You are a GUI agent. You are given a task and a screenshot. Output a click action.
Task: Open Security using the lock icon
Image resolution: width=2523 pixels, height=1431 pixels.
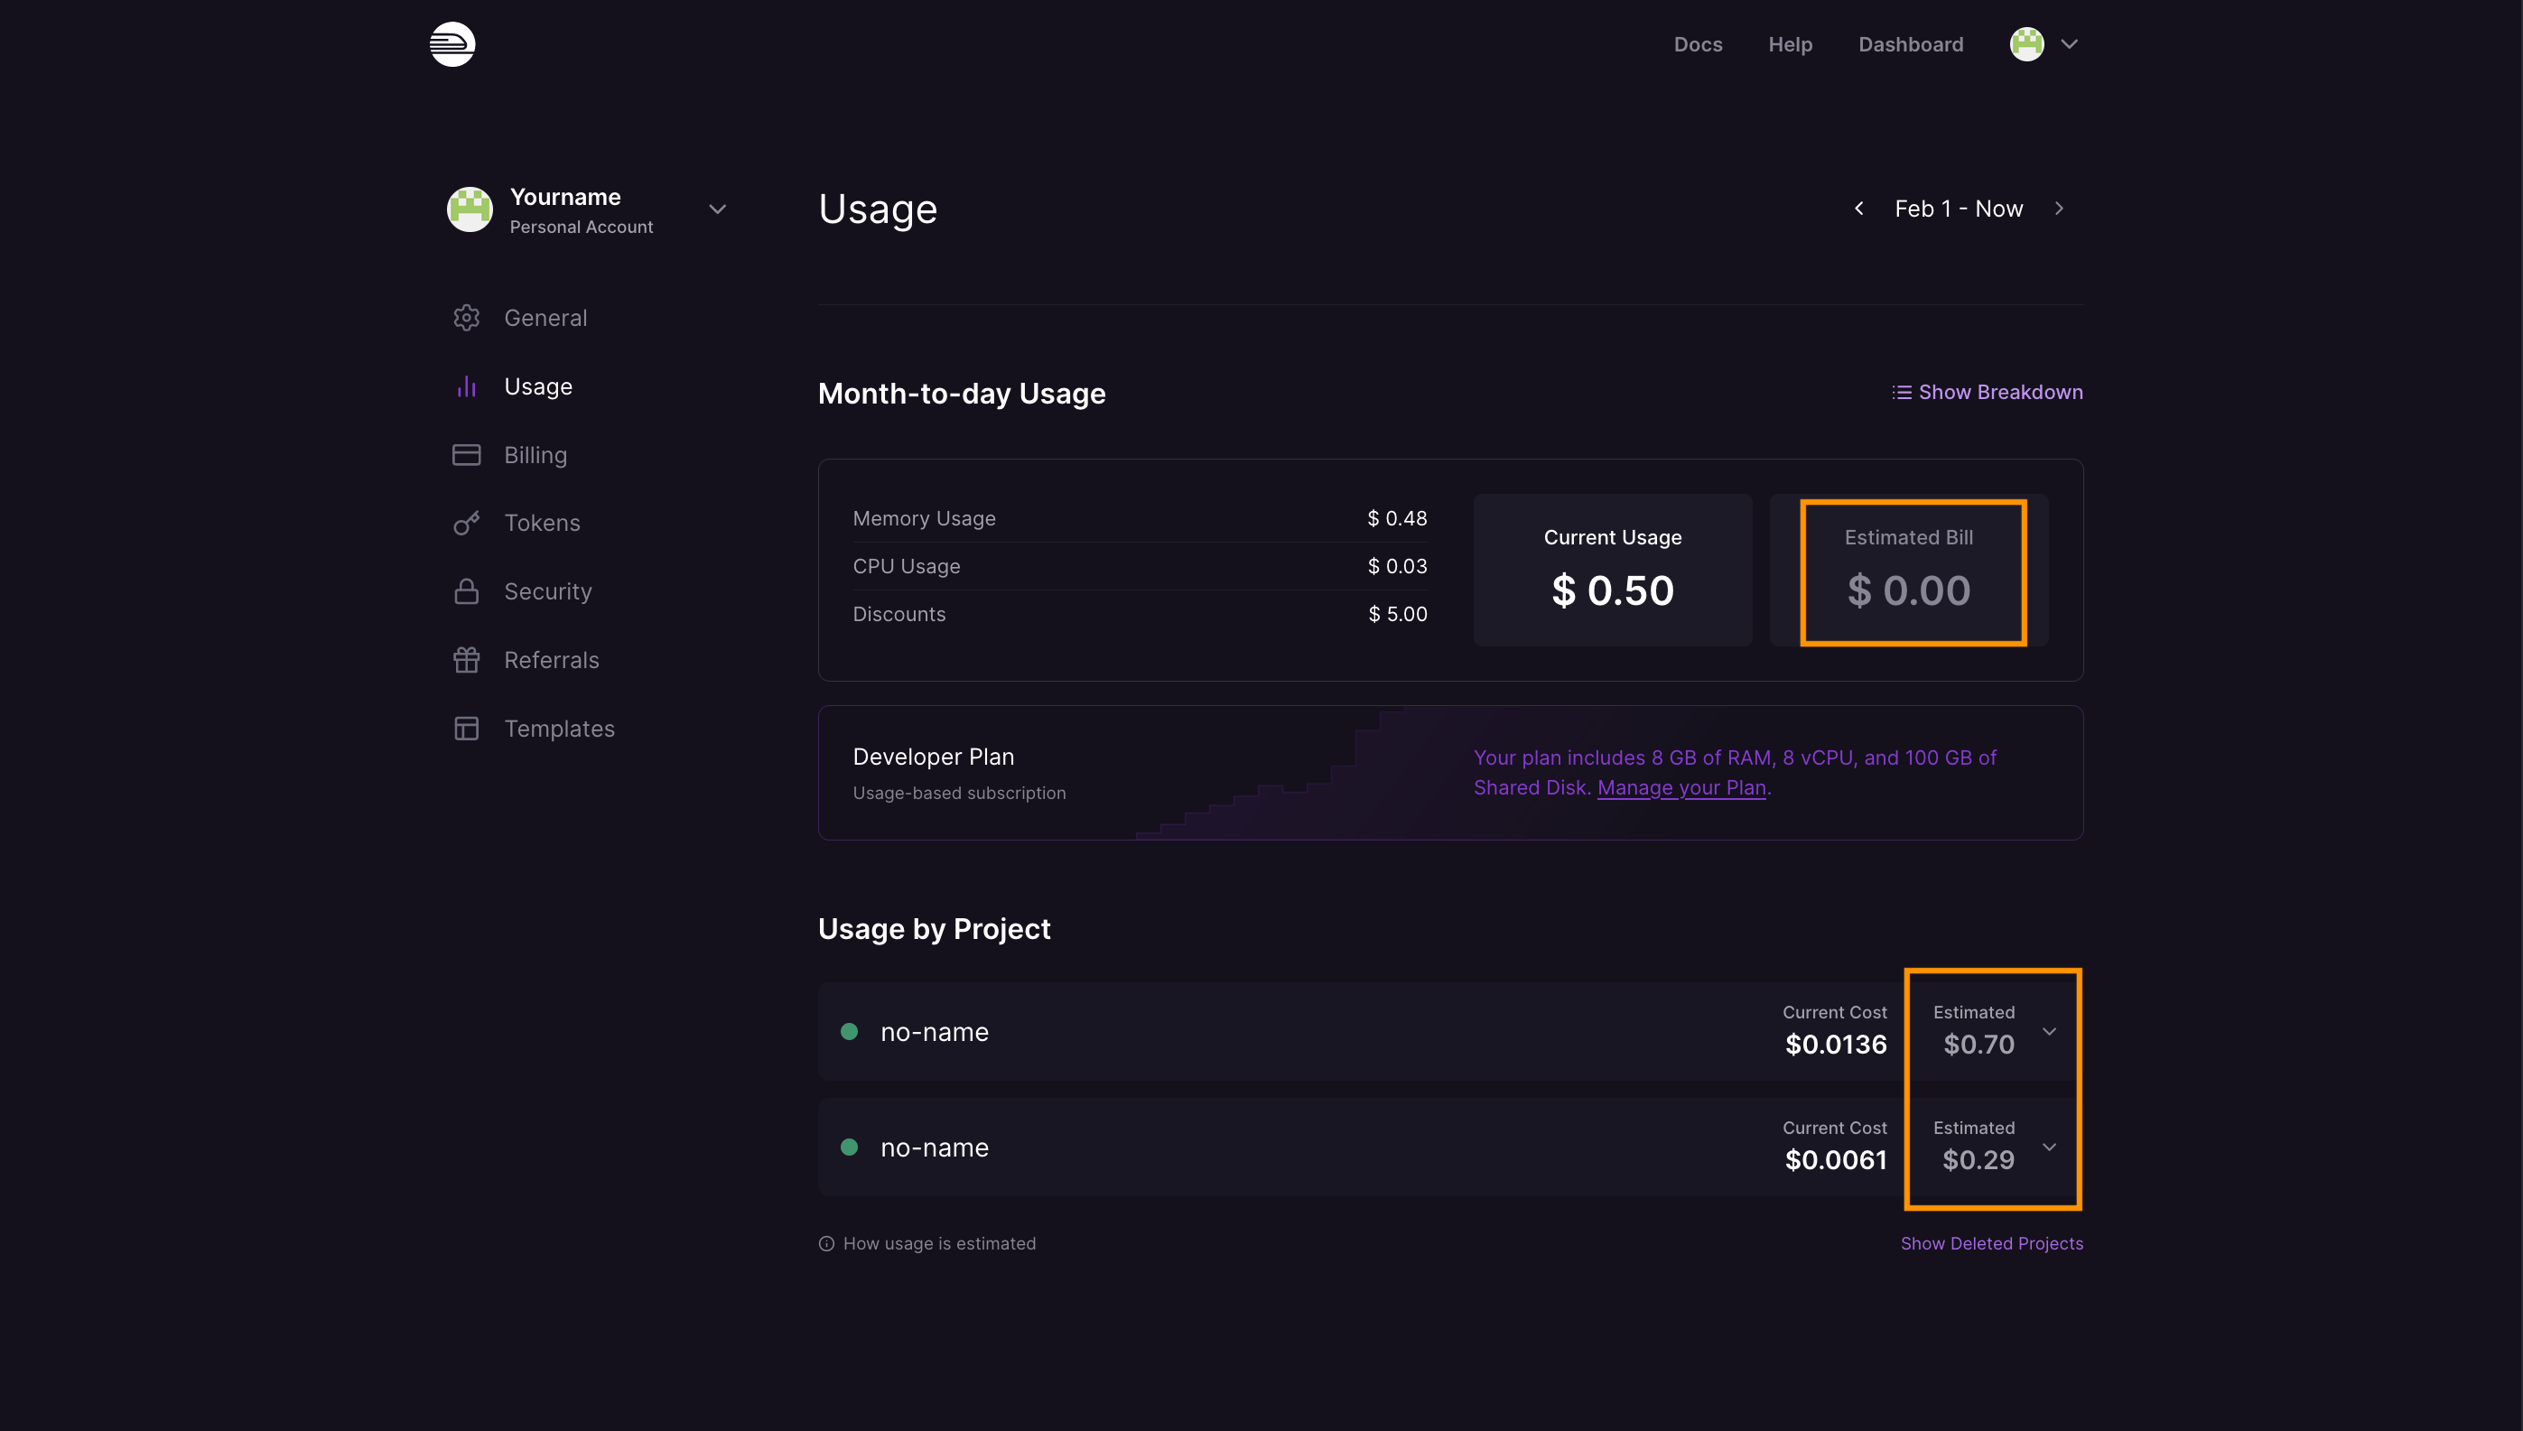[466, 590]
